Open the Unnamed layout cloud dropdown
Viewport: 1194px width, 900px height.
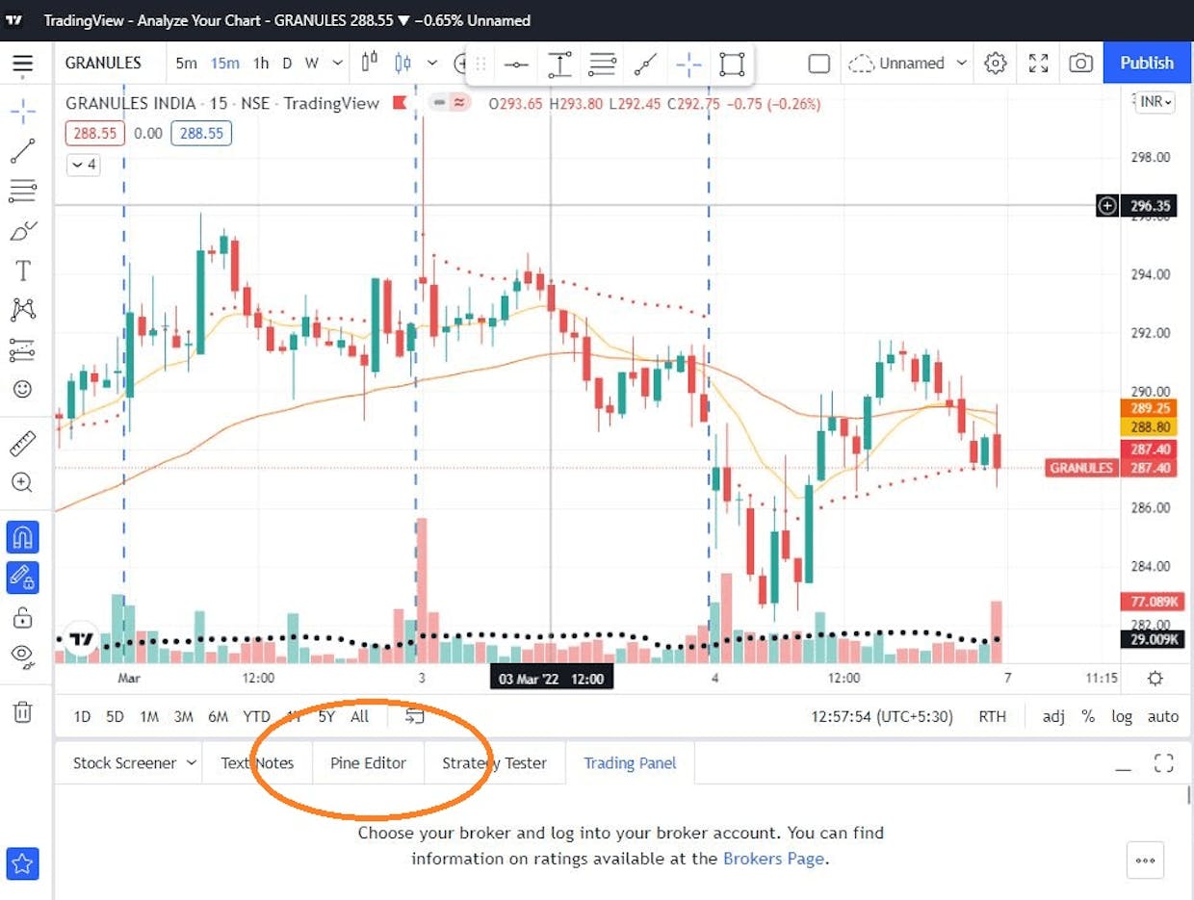pyautogui.click(x=908, y=64)
